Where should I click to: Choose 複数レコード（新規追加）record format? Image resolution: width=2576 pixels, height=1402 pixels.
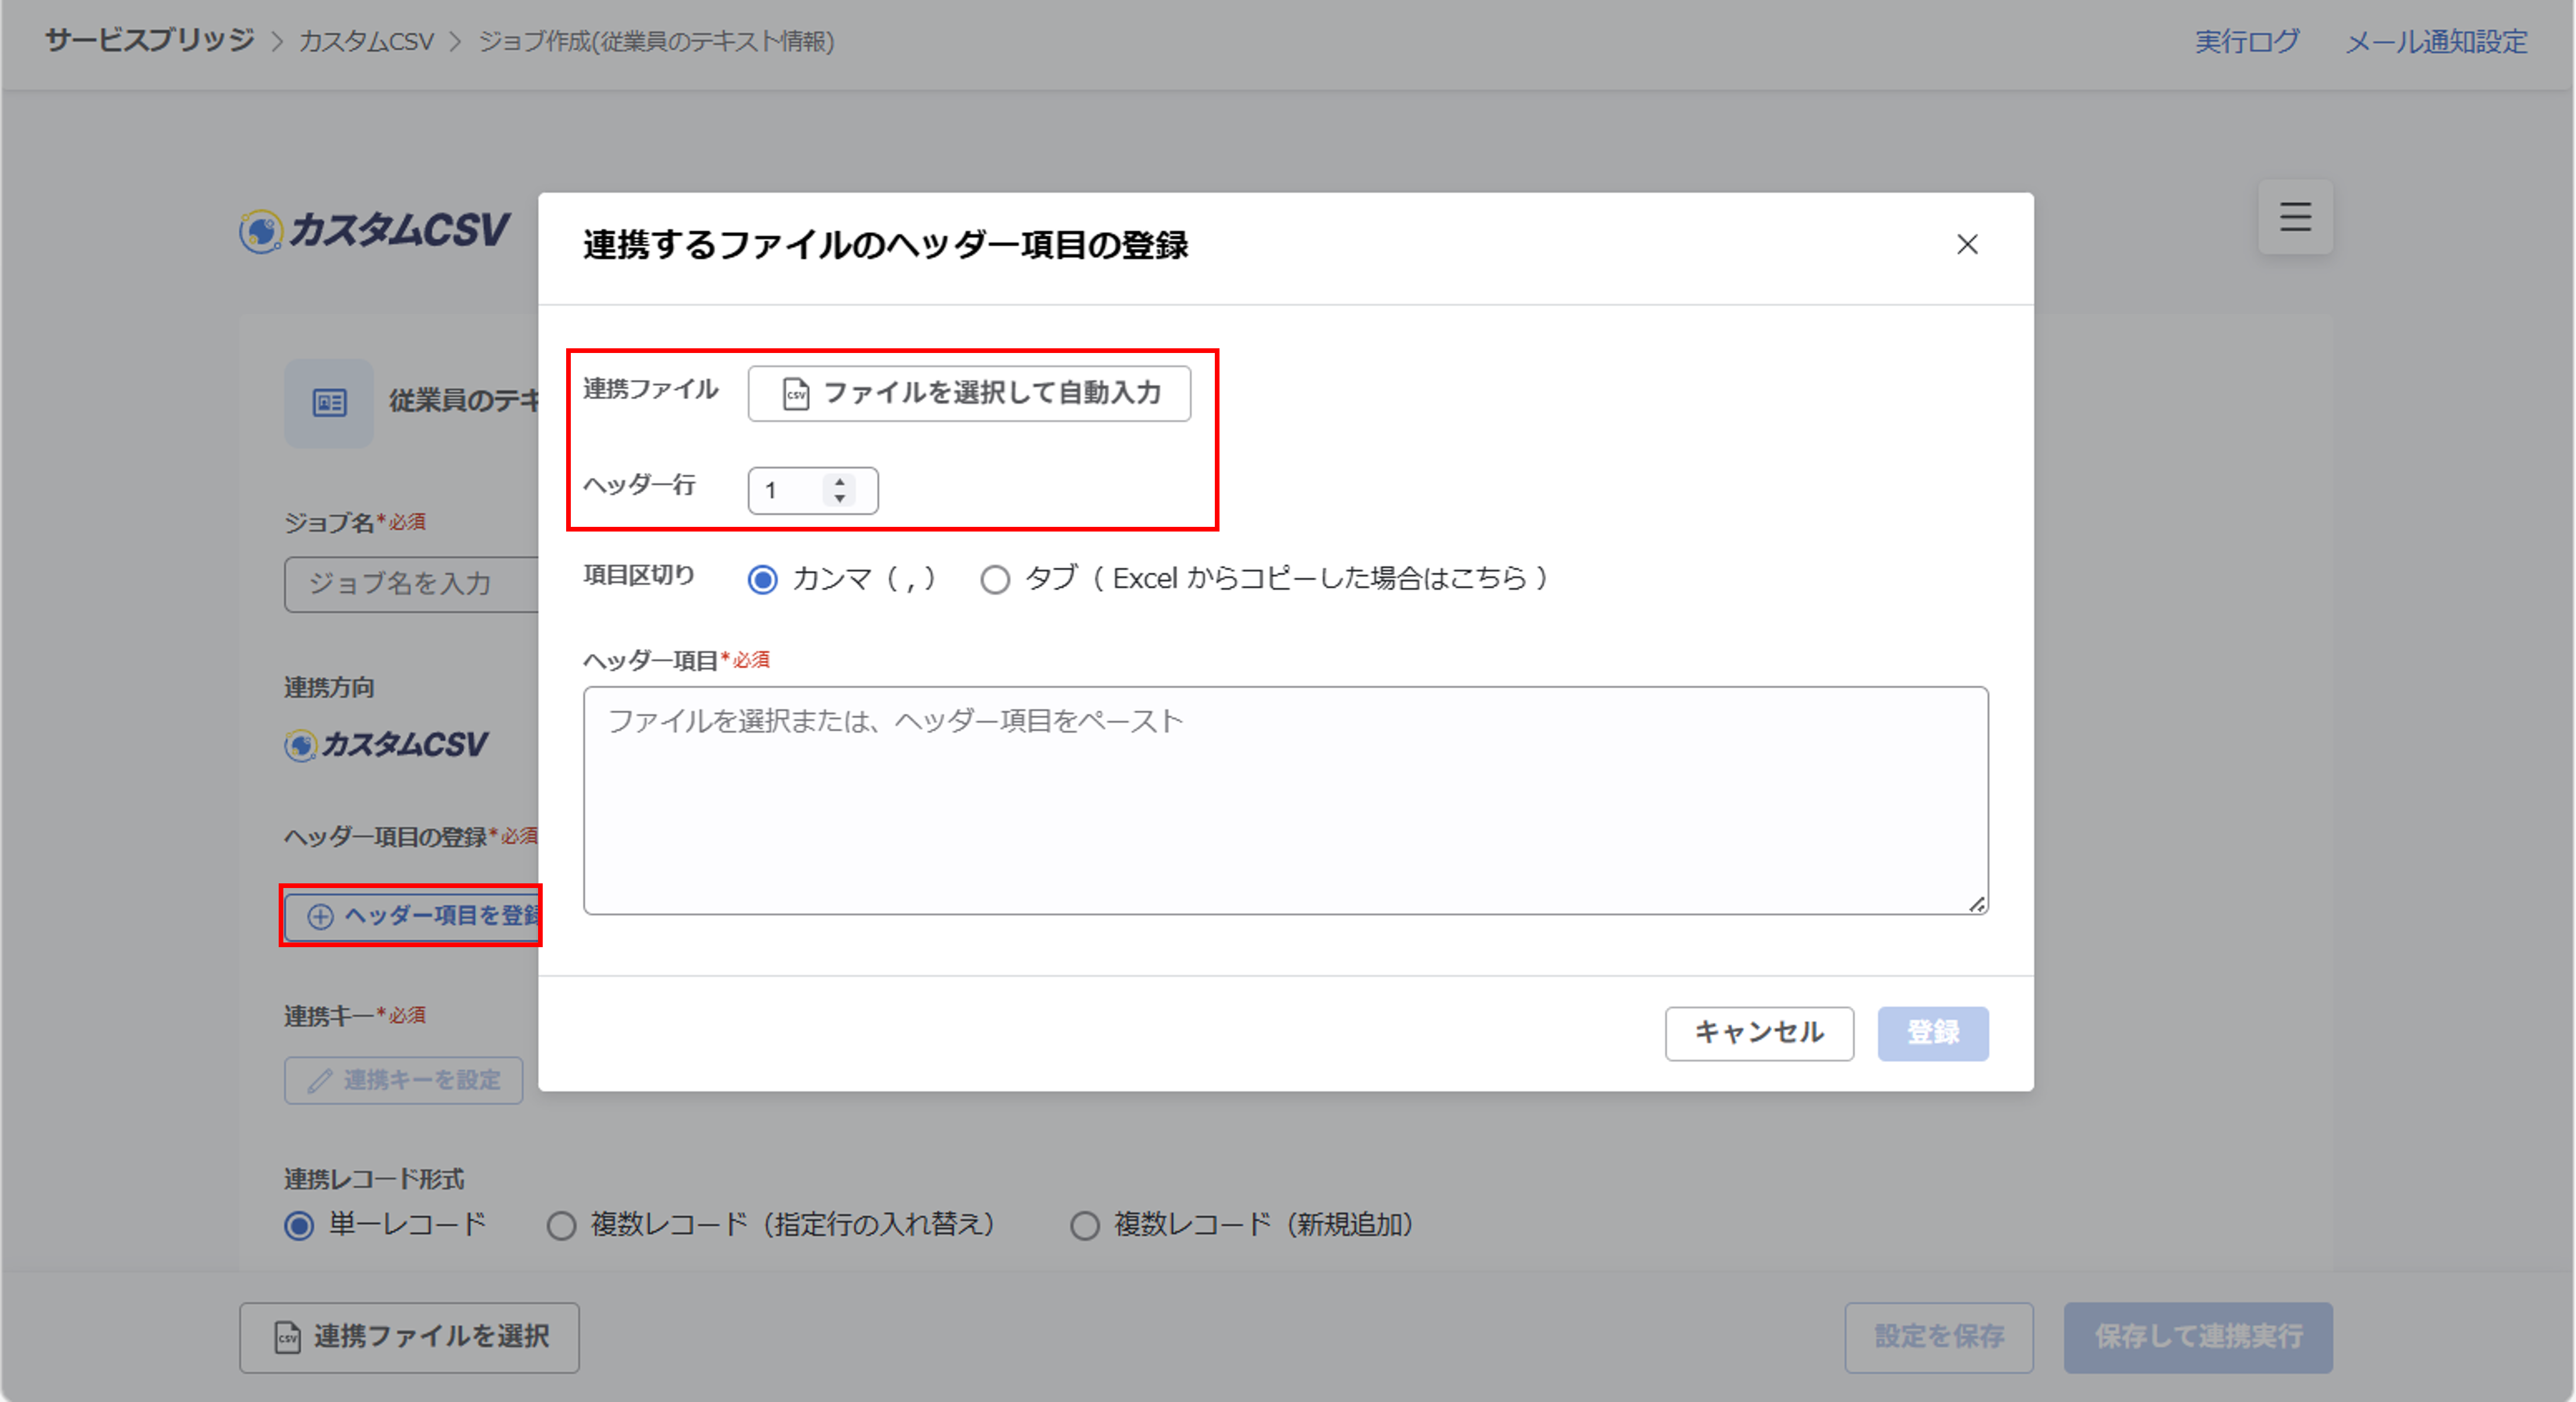pos(1085,1225)
